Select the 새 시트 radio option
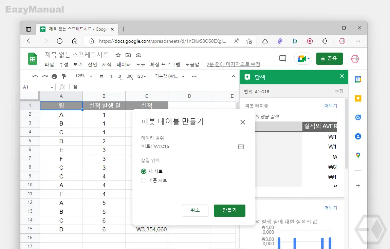 pos(144,171)
